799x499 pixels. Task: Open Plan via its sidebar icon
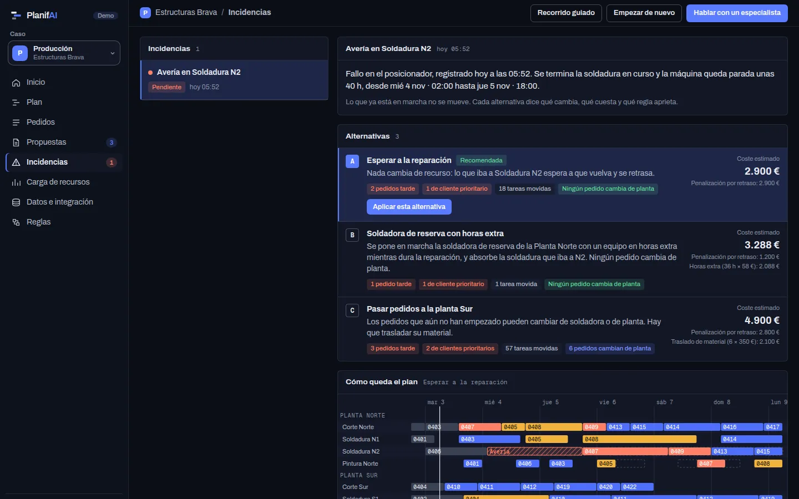[16, 102]
